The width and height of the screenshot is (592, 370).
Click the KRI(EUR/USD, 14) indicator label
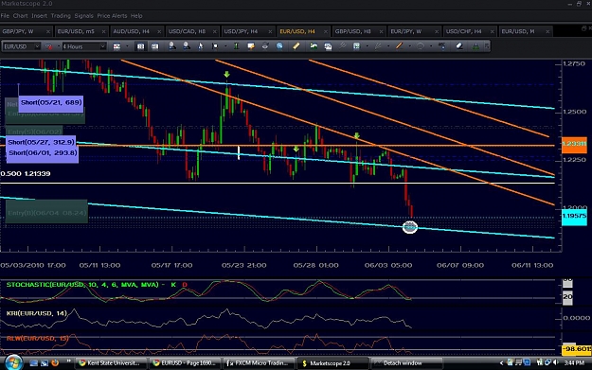pyautogui.click(x=37, y=313)
